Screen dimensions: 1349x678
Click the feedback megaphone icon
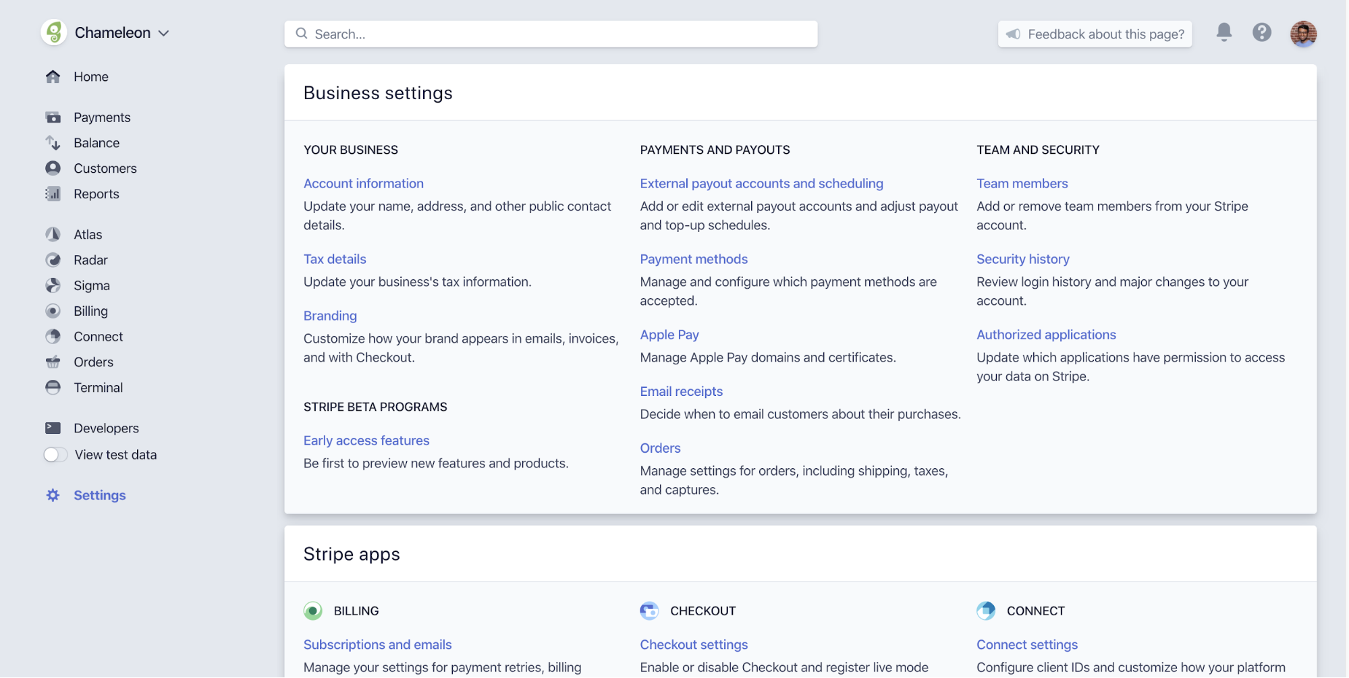(x=1013, y=34)
